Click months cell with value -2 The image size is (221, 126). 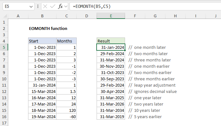click(67, 72)
